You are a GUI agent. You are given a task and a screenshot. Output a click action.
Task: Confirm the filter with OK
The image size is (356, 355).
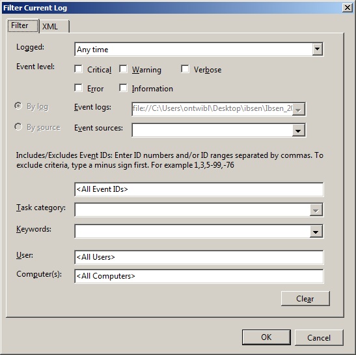266,337
